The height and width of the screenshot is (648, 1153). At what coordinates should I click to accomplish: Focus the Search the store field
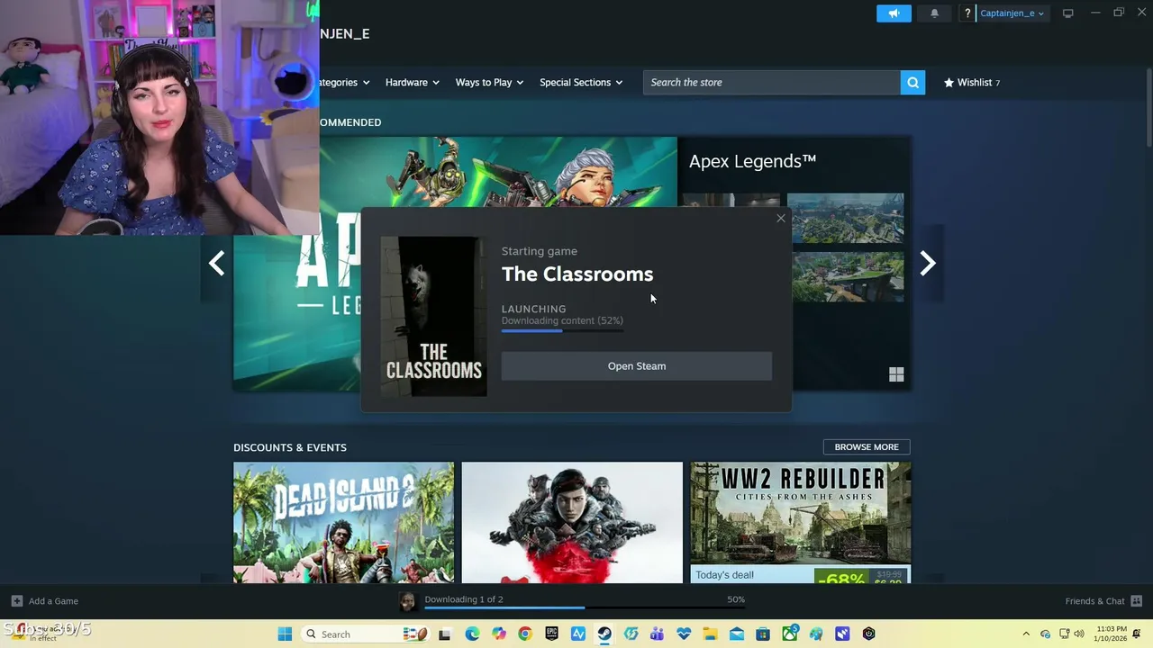tap(772, 82)
